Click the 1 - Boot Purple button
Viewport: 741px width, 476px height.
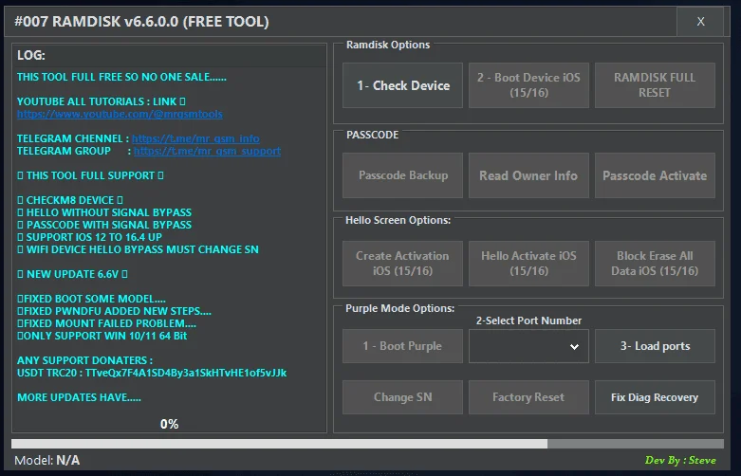[x=402, y=346]
